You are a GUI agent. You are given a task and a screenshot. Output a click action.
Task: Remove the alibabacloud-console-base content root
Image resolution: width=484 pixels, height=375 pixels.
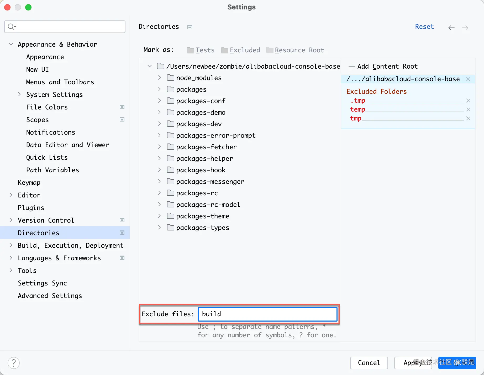tap(468, 79)
